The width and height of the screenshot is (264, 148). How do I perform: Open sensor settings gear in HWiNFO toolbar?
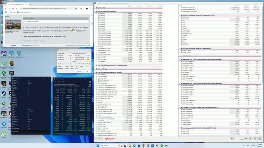point(255,139)
